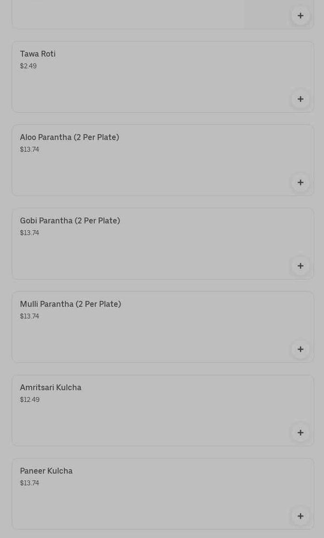Tap the plus button on Mulli Parantha
The image size is (324, 538).
300,349
